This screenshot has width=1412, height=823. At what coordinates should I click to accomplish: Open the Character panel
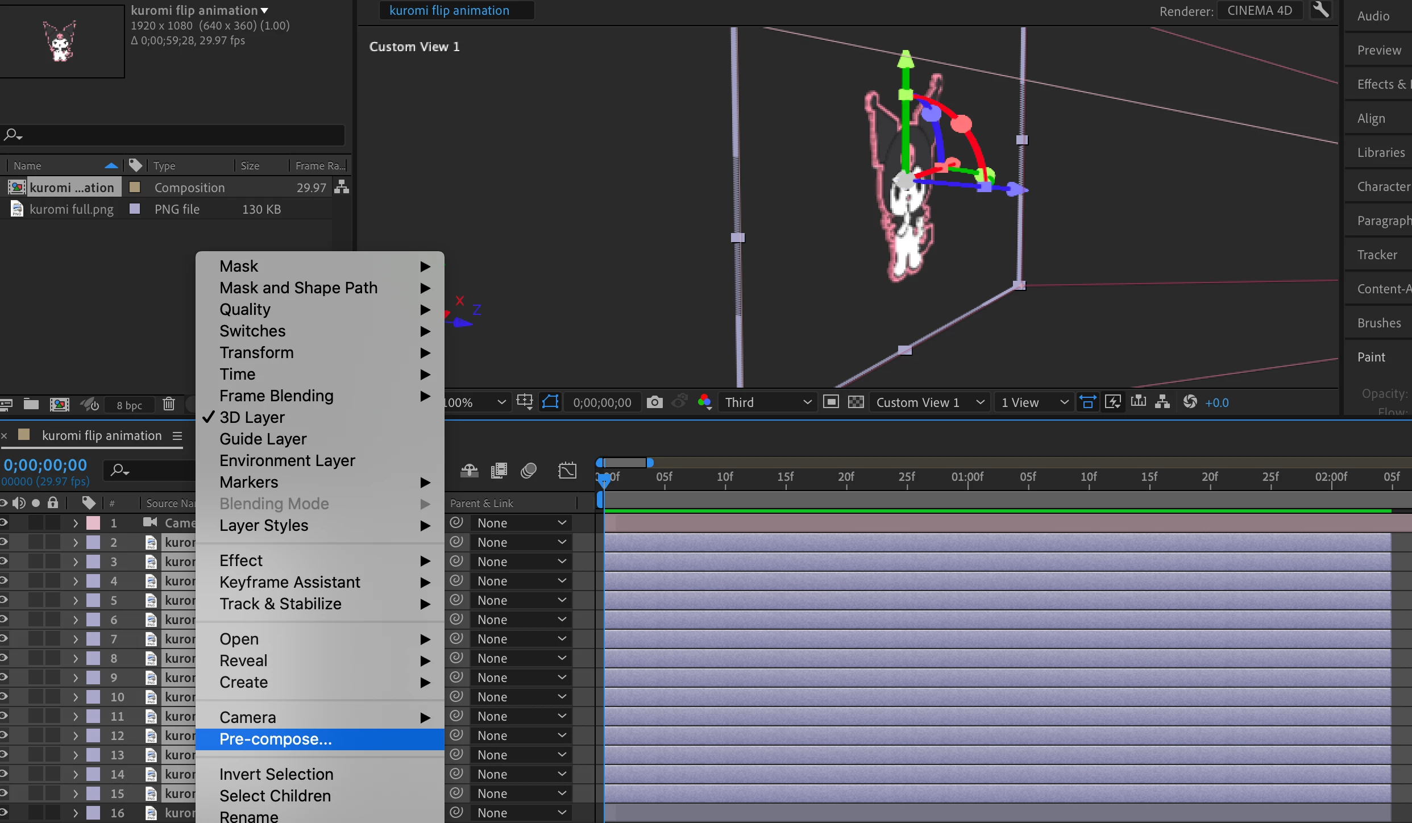tap(1382, 186)
